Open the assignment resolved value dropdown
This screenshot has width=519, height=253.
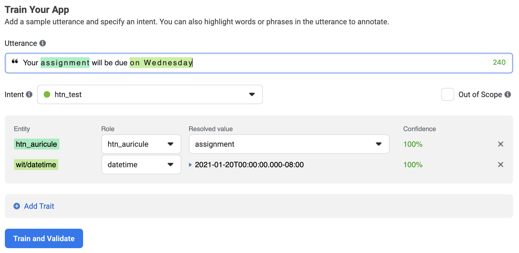pyautogui.click(x=378, y=144)
